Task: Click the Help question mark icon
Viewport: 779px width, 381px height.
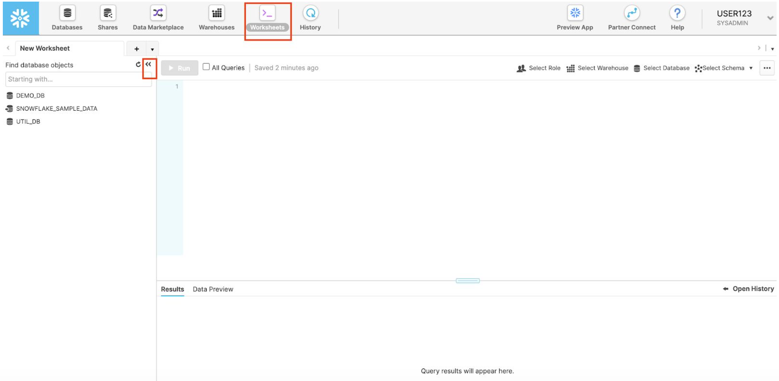Action: tap(677, 13)
